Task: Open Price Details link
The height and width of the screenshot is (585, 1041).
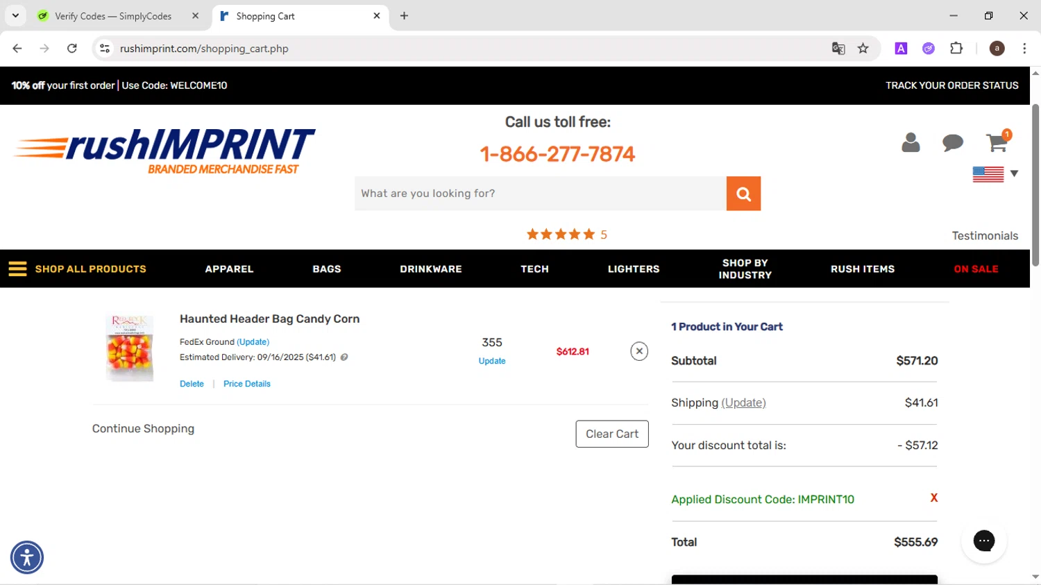Action: [247, 384]
